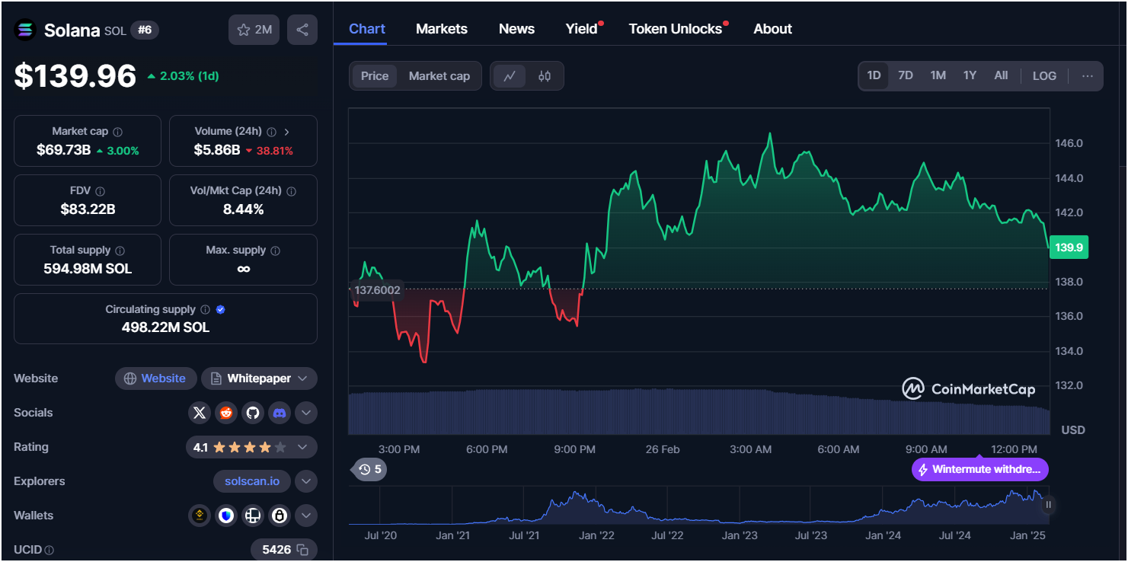This screenshot has width=1128, height=562.
Task: Select the Price chart toggle
Action: pos(375,76)
